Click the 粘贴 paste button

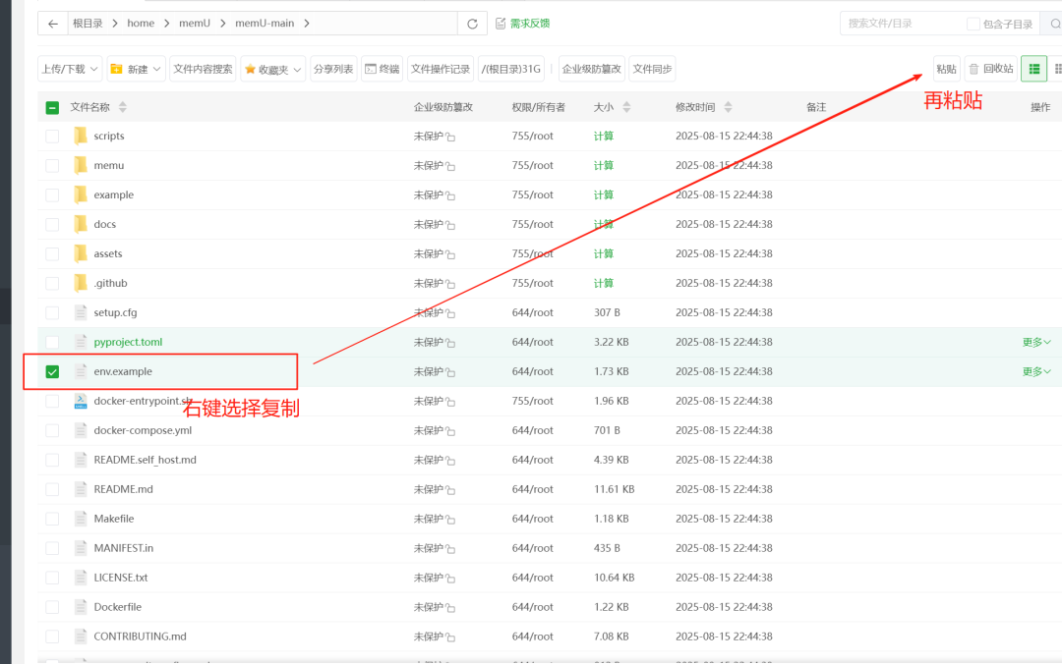click(x=946, y=69)
